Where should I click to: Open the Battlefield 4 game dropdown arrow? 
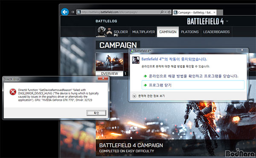tap(227, 21)
